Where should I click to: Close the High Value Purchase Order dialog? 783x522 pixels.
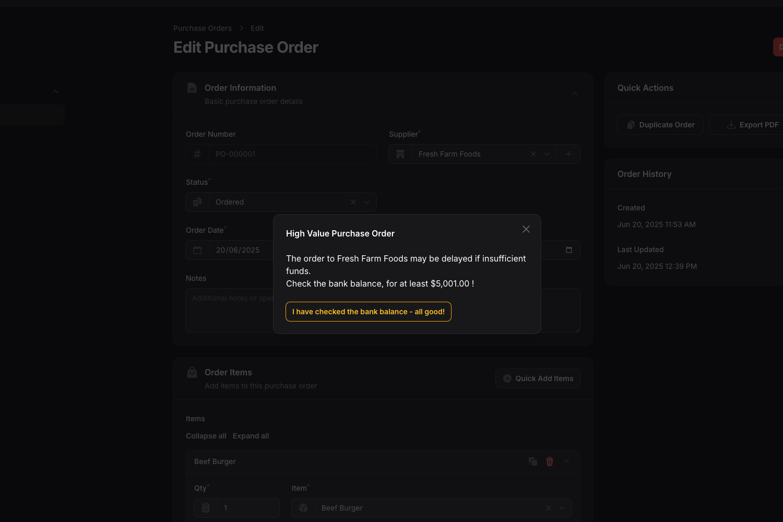pyautogui.click(x=526, y=229)
